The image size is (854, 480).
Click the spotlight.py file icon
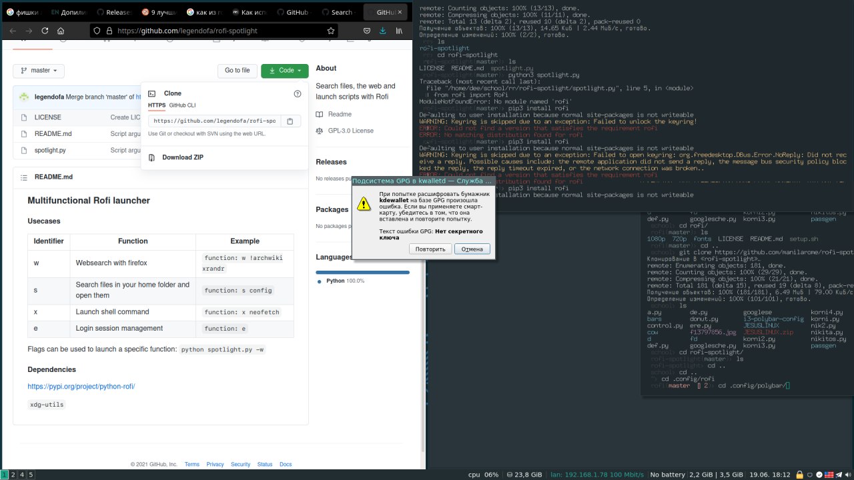click(x=23, y=151)
